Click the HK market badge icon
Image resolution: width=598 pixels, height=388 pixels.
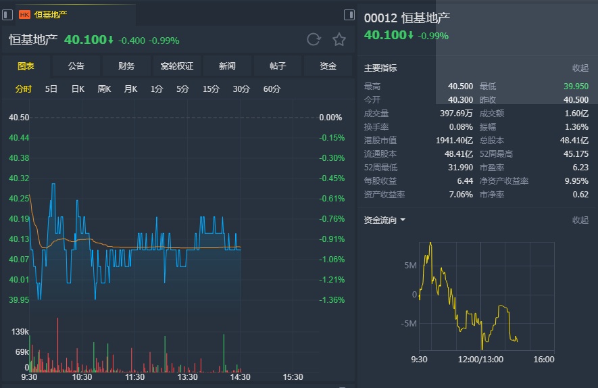pos(24,14)
